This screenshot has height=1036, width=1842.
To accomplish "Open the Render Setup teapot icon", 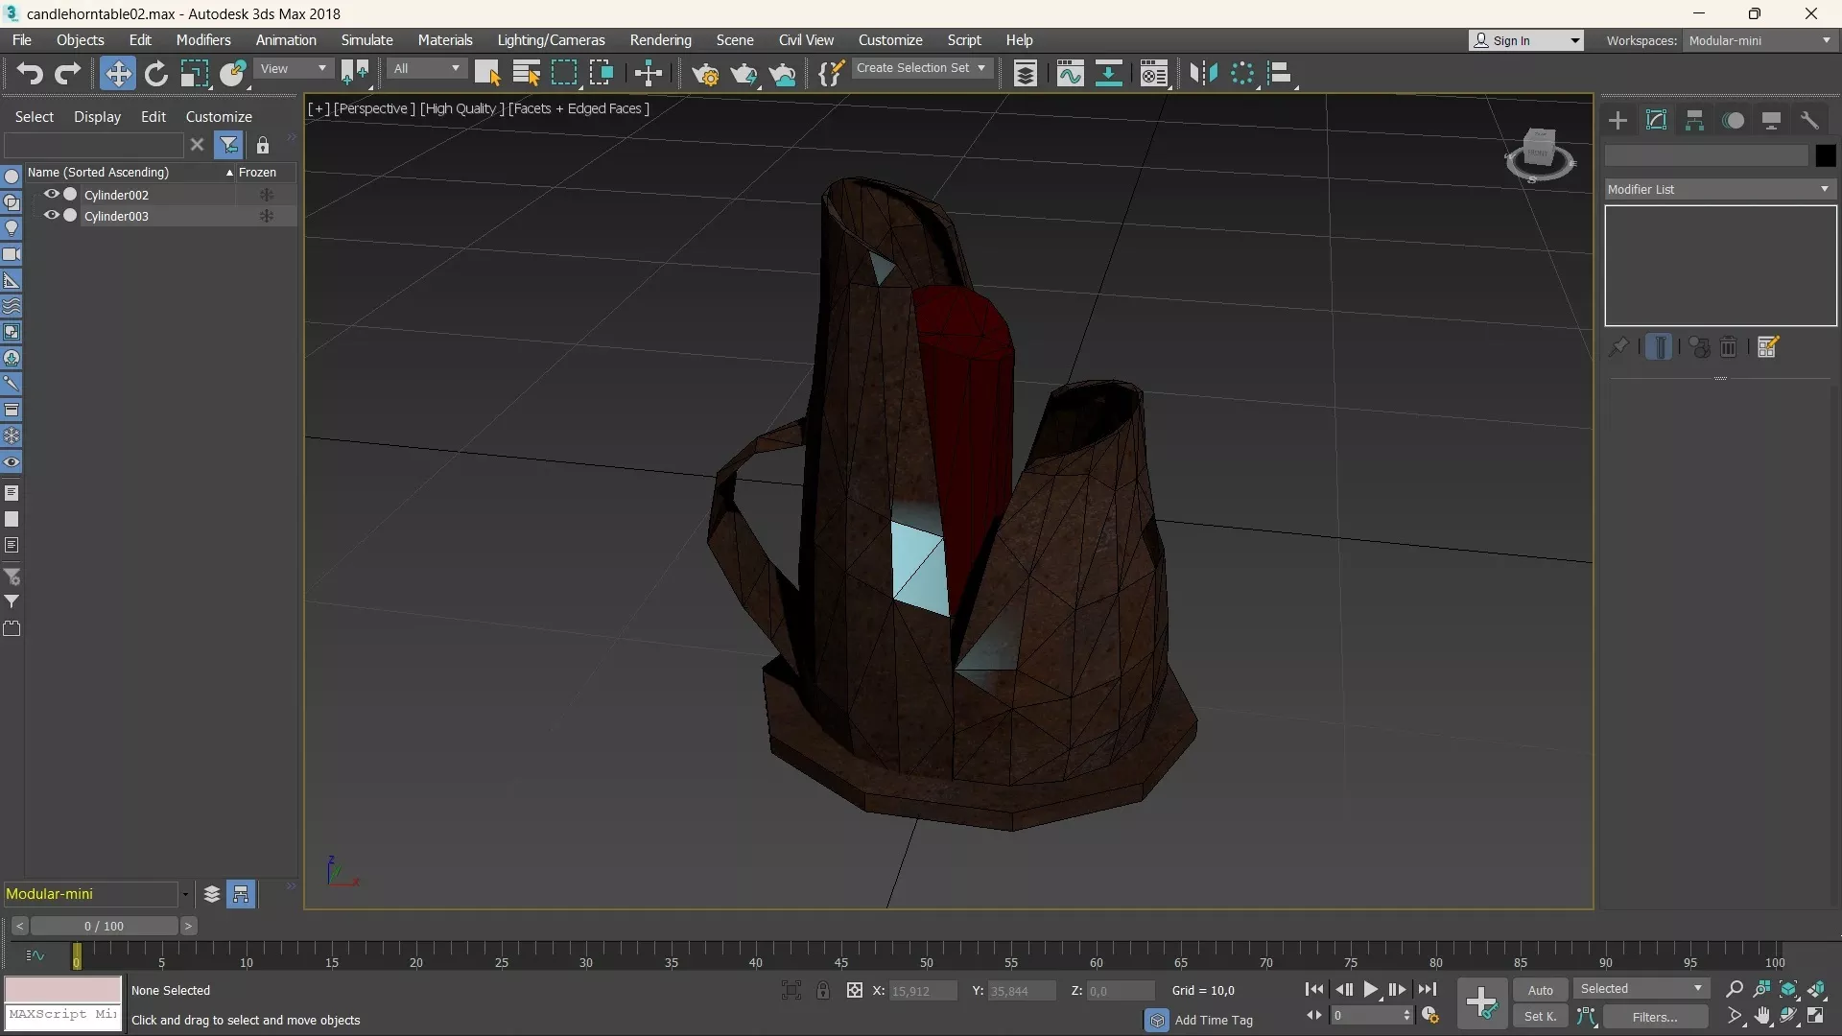I will click(x=705, y=74).
